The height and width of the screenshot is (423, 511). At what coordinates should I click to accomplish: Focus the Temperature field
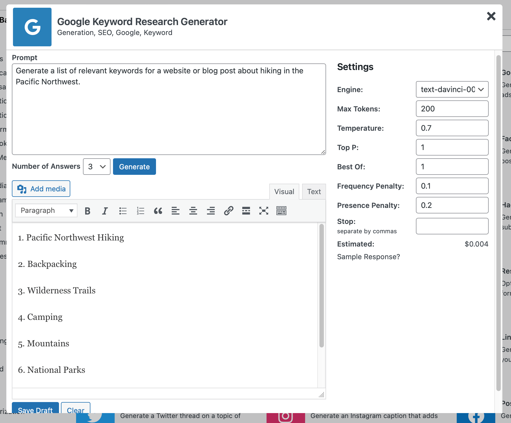[x=452, y=128]
